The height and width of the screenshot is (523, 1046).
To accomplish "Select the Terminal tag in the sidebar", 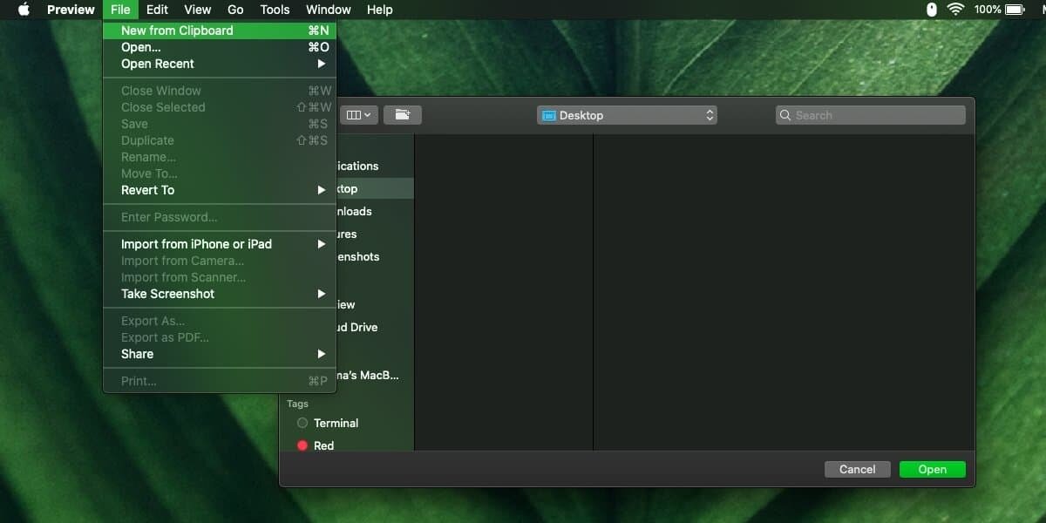I will tap(336, 423).
